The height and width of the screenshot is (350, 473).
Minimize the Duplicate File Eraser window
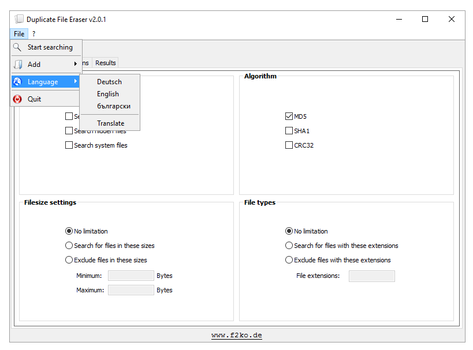click(399, 19)
